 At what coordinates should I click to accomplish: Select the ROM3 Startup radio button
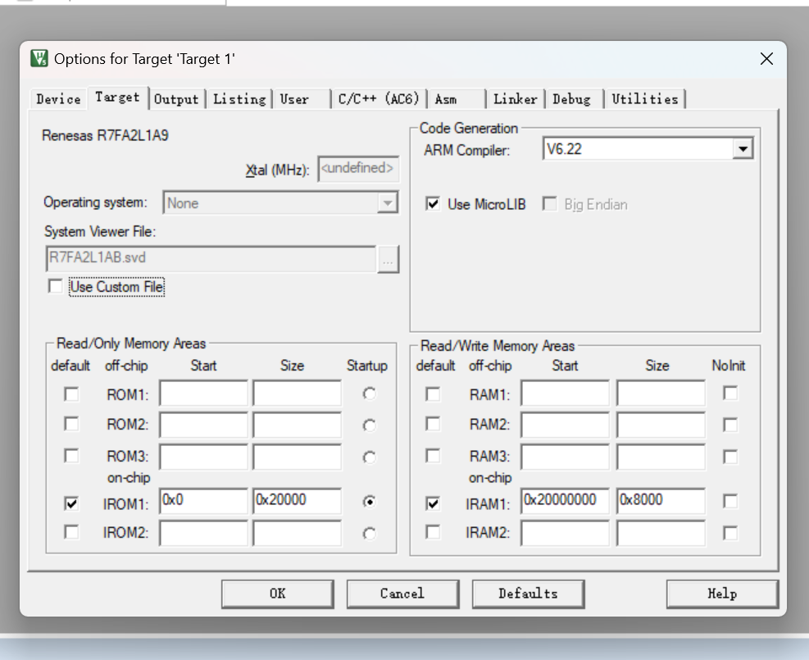[x=369, y=457]
